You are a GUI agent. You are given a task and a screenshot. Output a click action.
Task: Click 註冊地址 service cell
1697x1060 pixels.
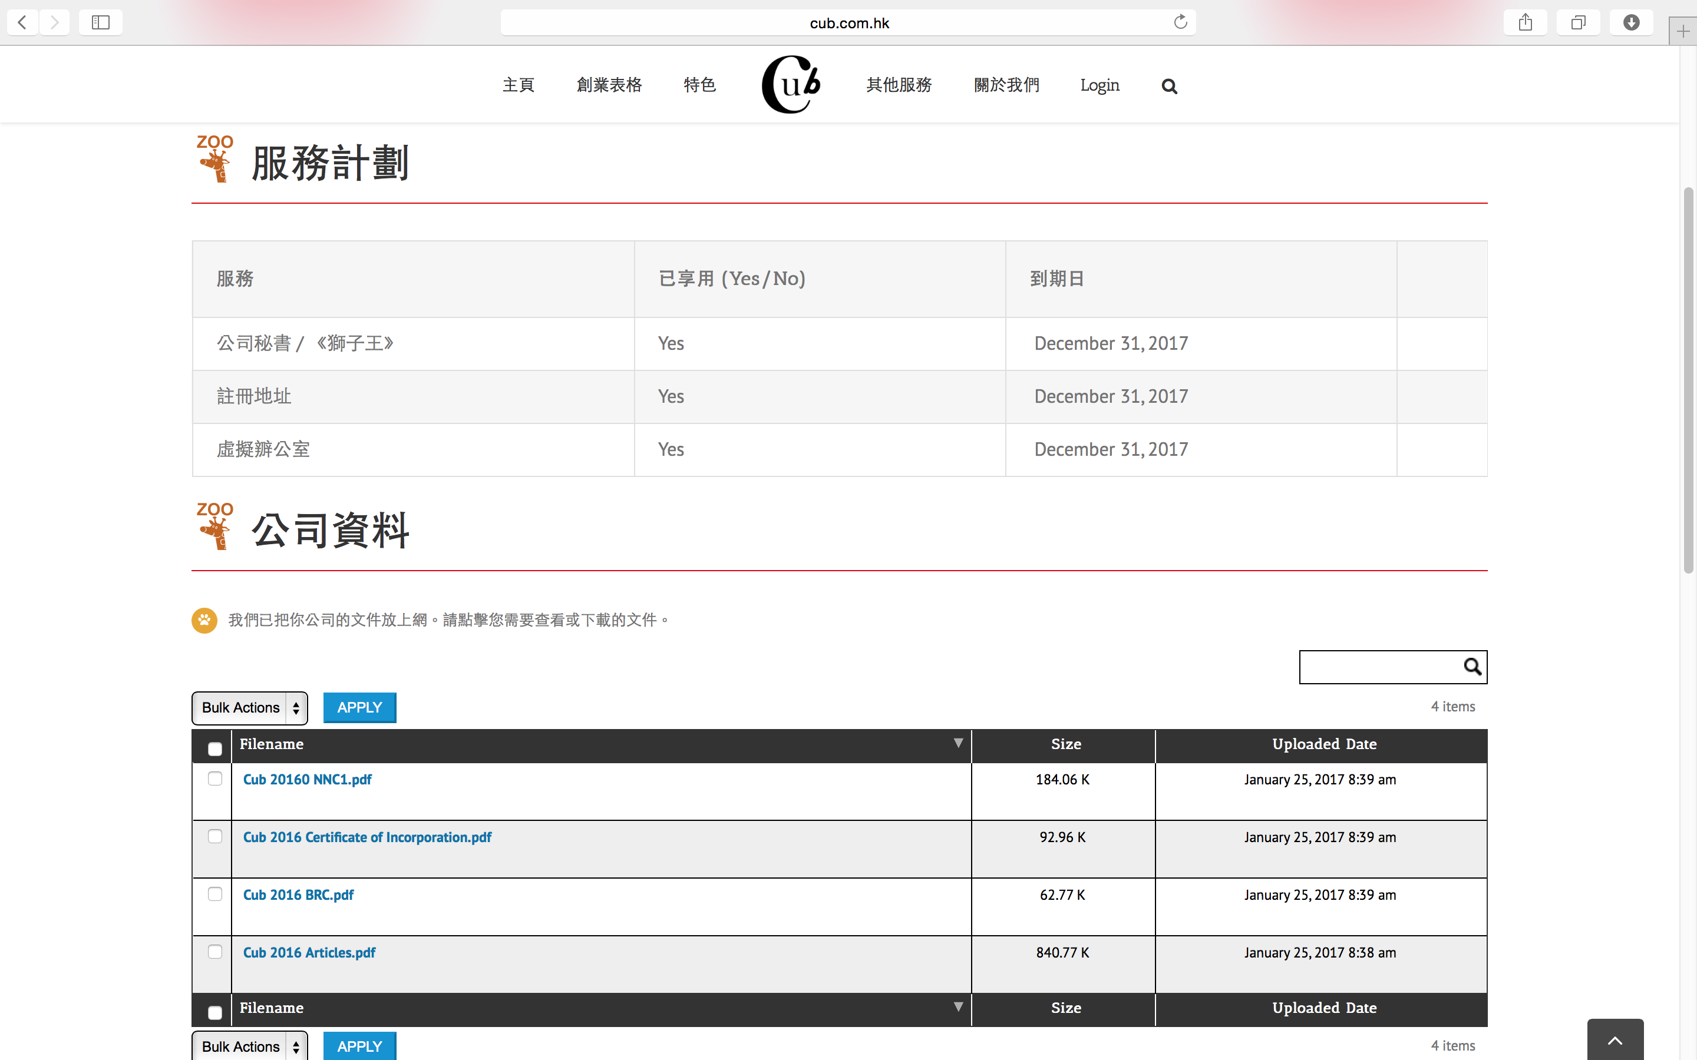413,397
